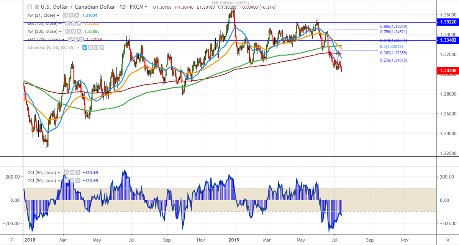Show the hidden Ichimoku indicator
Viewport: 459px width, 245px height.
point(85,47)
